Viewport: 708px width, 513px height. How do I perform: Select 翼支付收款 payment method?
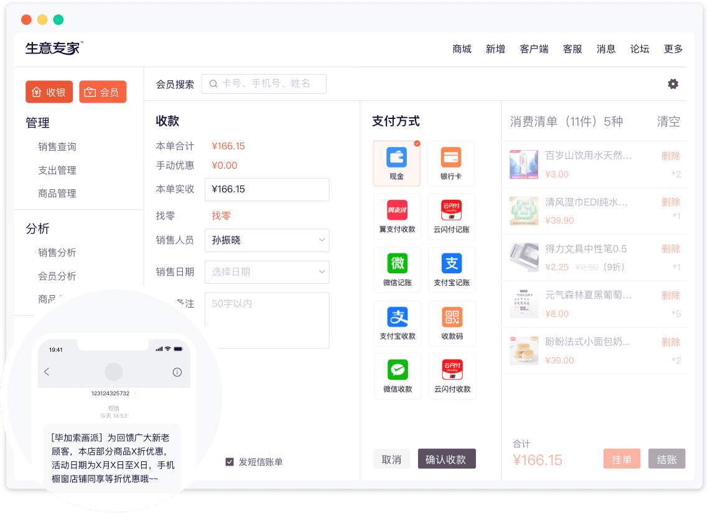click(397, 216)
